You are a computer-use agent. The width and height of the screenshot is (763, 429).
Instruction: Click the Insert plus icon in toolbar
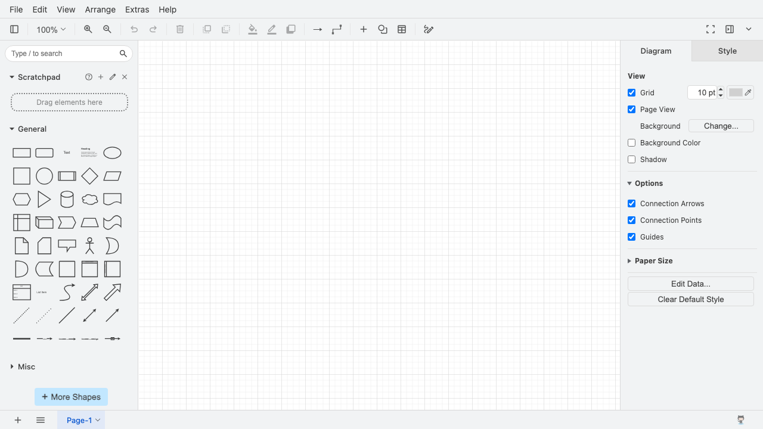[x=364, y=29]
